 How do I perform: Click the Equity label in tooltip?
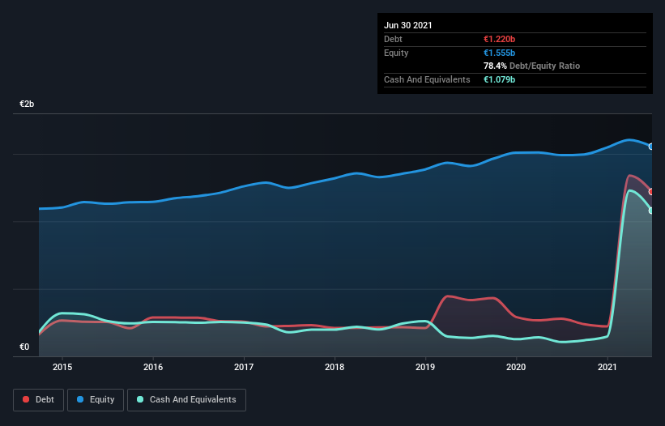pos(396,53)
